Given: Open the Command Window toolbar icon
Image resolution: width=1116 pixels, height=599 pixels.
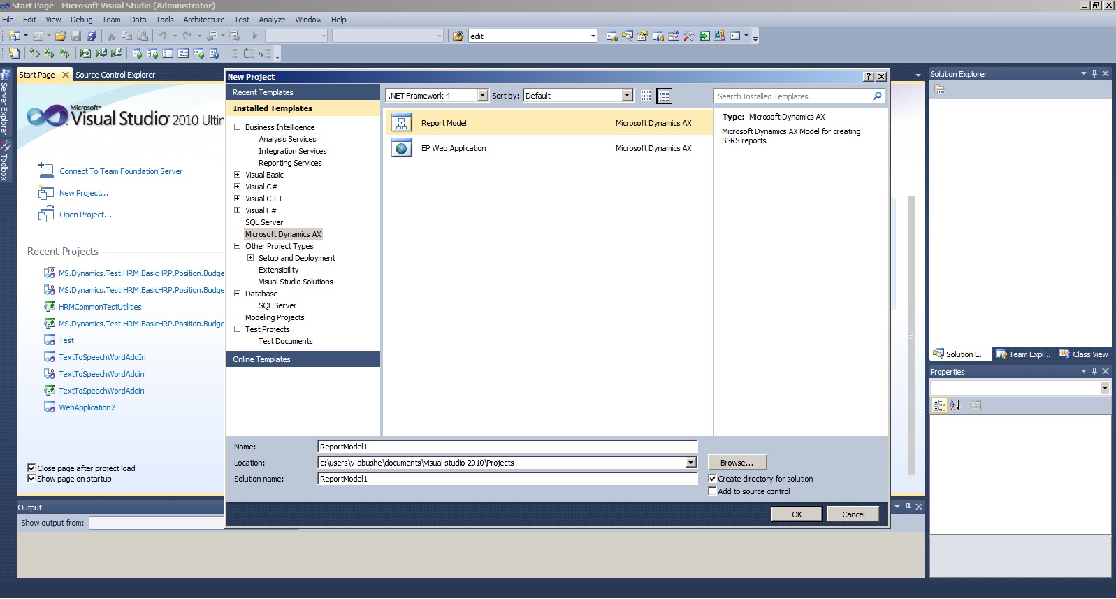Looking at the screenshot, I should tap(735, 36).
